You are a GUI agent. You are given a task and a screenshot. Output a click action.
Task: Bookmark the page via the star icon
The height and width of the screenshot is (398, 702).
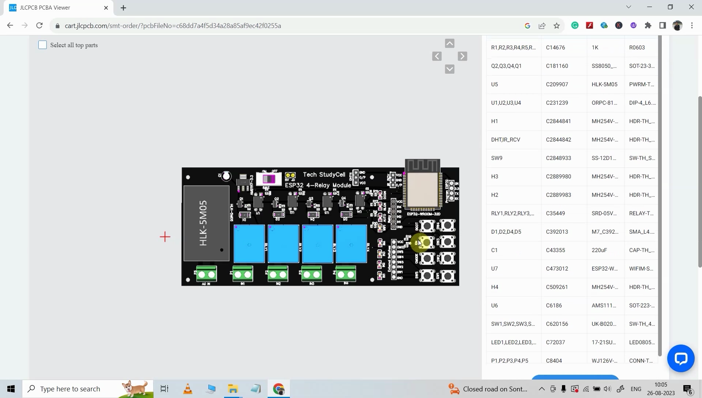[556, 26]
